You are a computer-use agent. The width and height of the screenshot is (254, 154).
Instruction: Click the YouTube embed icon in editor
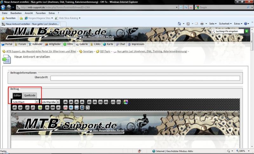point(65,108)
